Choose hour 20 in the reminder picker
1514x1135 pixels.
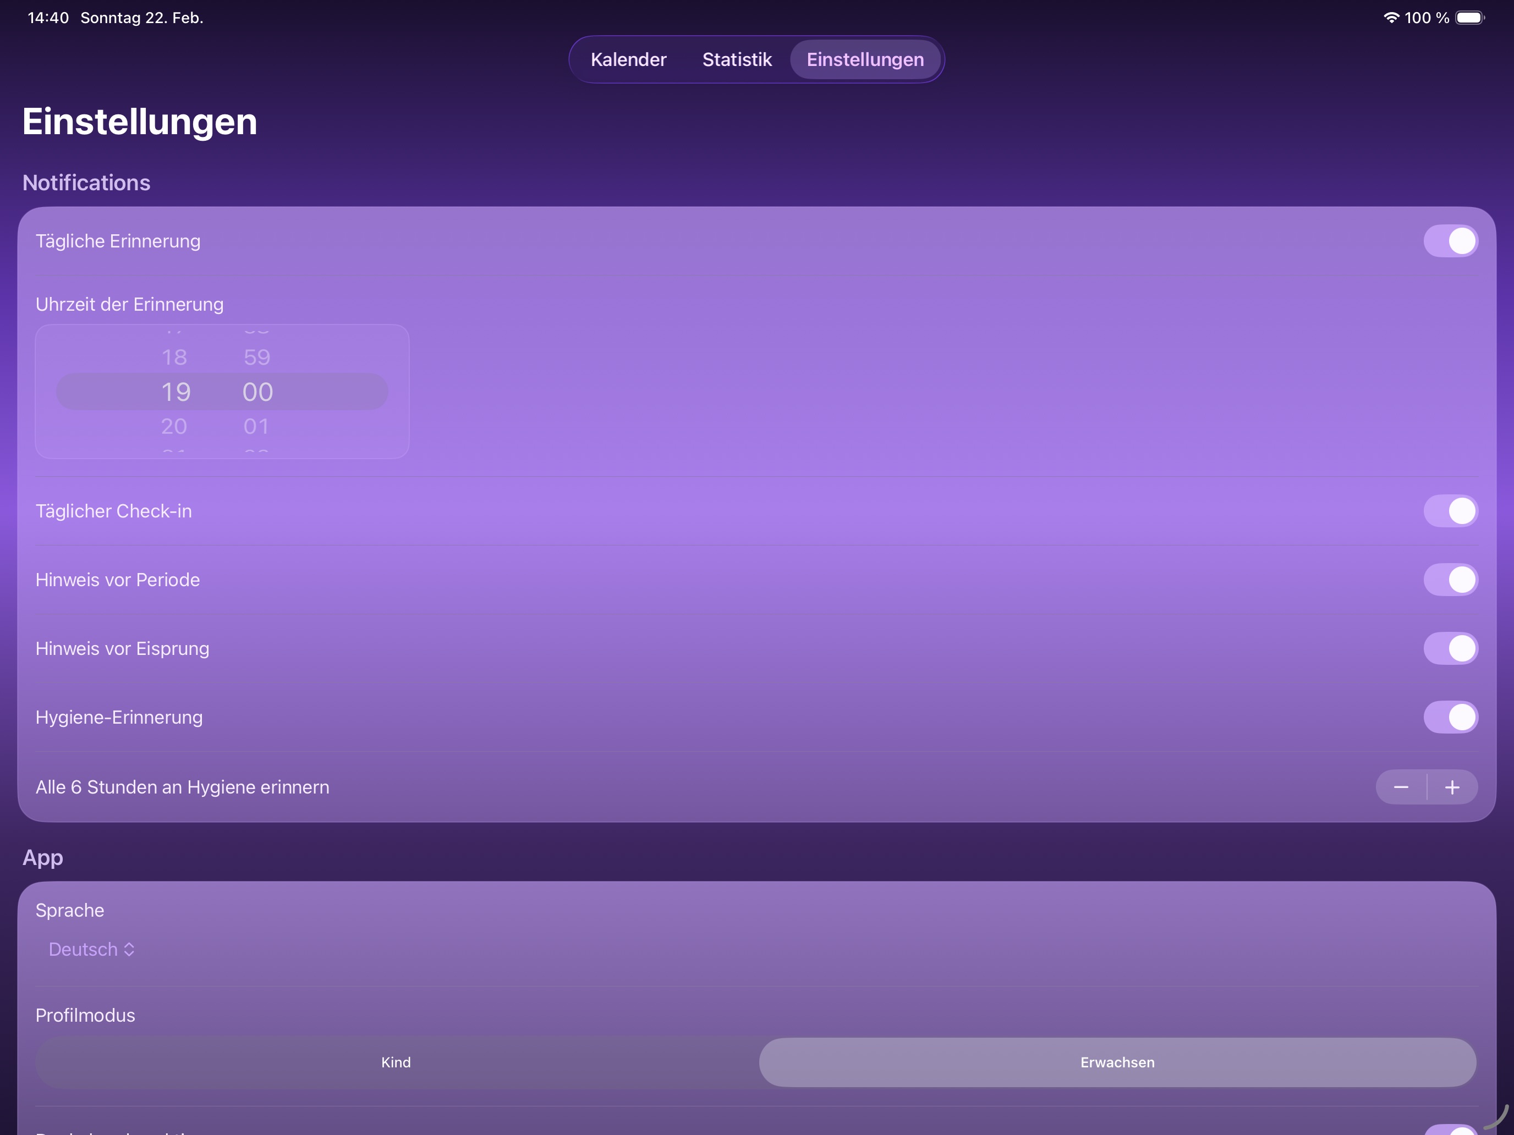point(174,426)
